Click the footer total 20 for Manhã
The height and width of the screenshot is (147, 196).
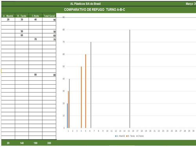(8, 143)
